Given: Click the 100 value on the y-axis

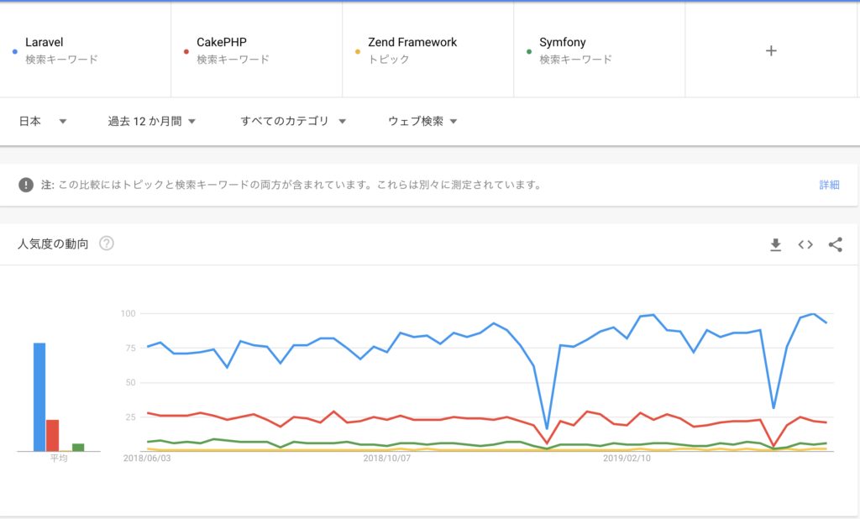Looking at the screenshot, I should [x=128, y=314].
